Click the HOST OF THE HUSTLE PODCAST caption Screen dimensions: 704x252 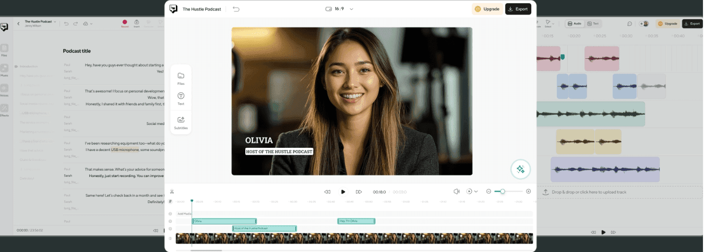279,152
